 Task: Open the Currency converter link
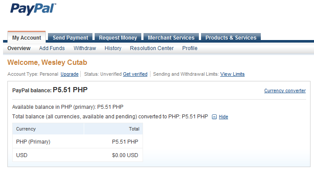tap(285, 91)
